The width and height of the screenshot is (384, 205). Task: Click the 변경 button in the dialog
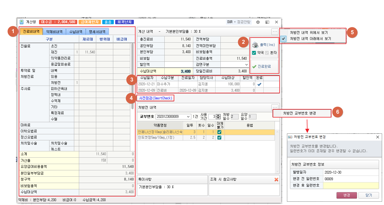(347, 195)
